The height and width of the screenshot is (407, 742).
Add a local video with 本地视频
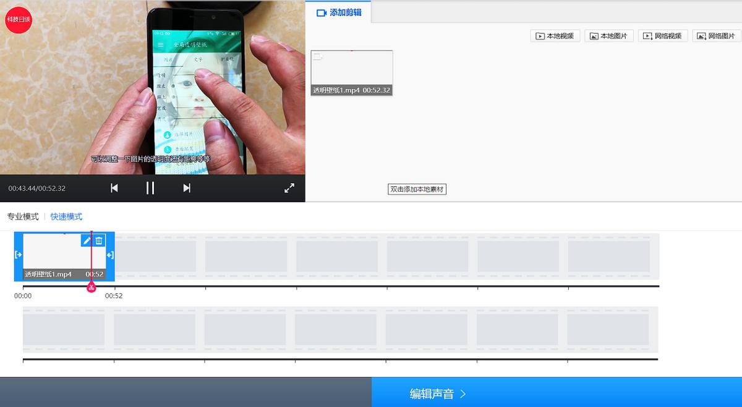(555, 36)
